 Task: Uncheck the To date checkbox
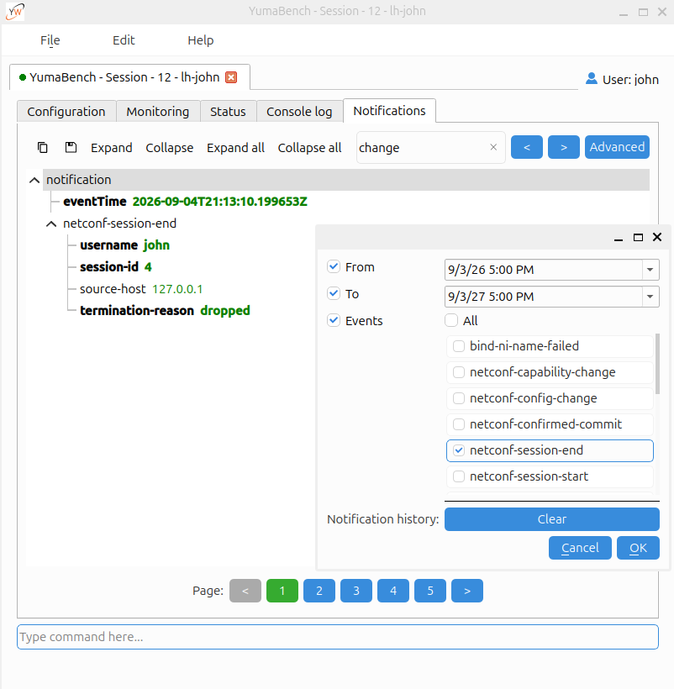pyautogui.click(x=334, y=293)
